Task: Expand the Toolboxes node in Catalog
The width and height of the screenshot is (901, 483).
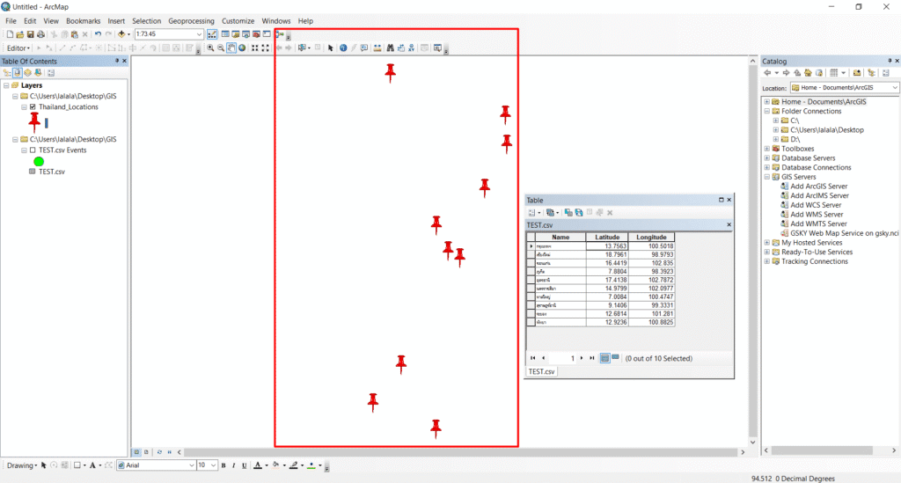Action: 766,149
